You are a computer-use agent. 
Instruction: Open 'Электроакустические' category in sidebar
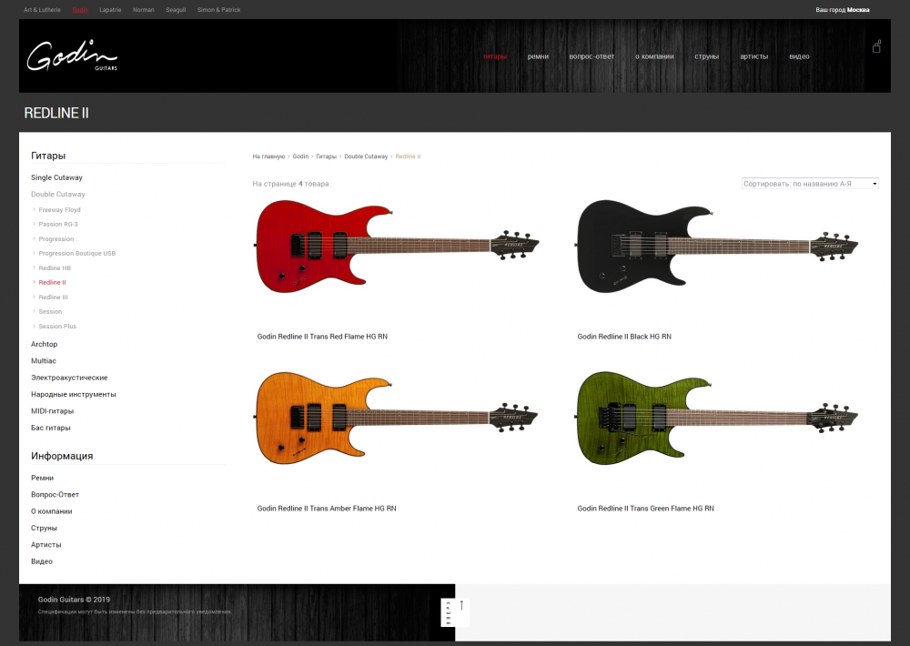point(69,378)
